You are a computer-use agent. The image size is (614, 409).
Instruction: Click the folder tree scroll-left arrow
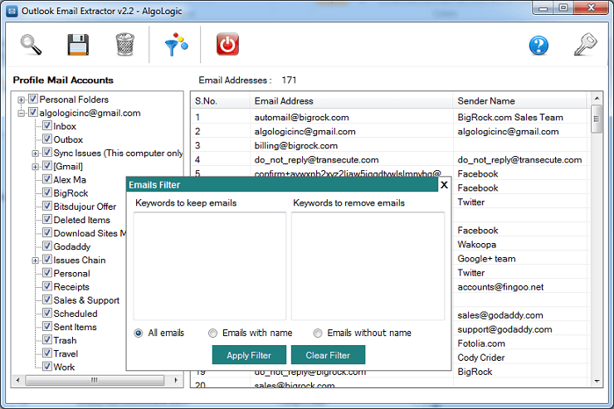coord(17,380)
